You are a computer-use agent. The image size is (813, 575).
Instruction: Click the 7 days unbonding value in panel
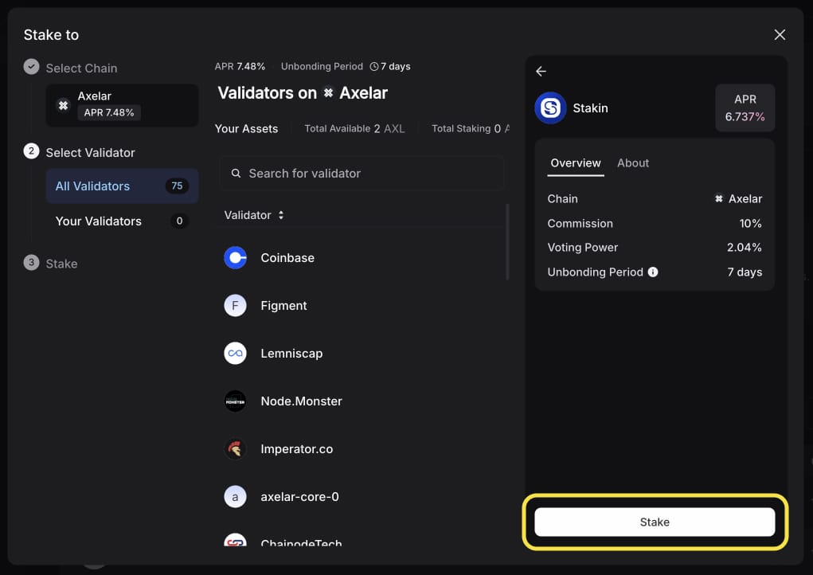745,272
